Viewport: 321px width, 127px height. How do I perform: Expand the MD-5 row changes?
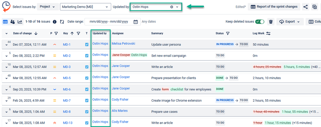[x=6, y=78]
